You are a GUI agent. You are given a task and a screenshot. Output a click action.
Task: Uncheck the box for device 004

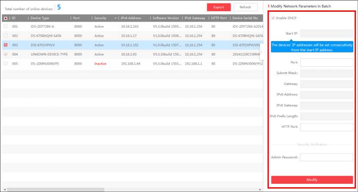click(x=5, y=54)
